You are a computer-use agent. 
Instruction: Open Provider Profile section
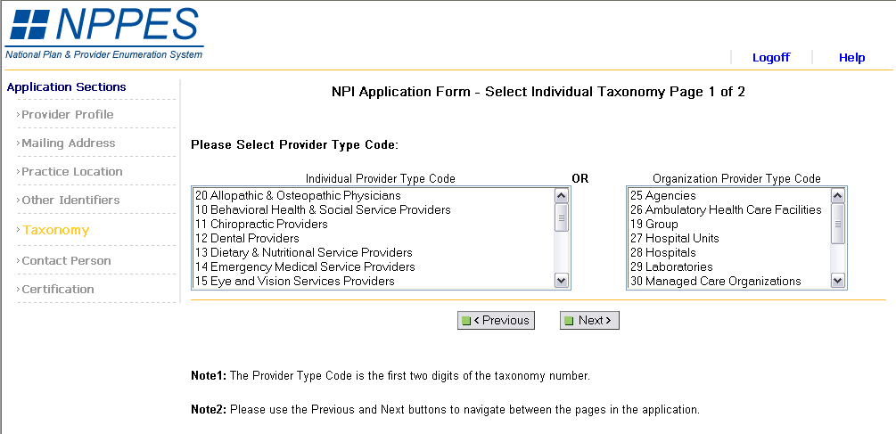pyautogui.click(x=67, y=114)
